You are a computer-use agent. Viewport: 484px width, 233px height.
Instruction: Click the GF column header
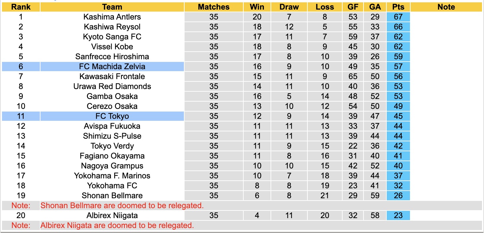[x=353, y=7]
